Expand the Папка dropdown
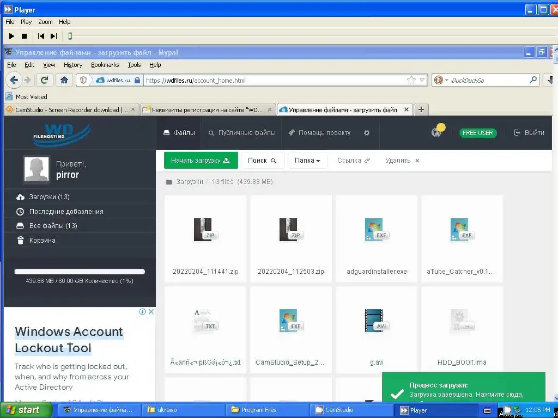Image resolution: width=558 pixels, height=418 pixels. (307, 161)
